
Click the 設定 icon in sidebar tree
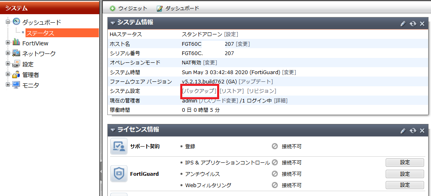16,64
